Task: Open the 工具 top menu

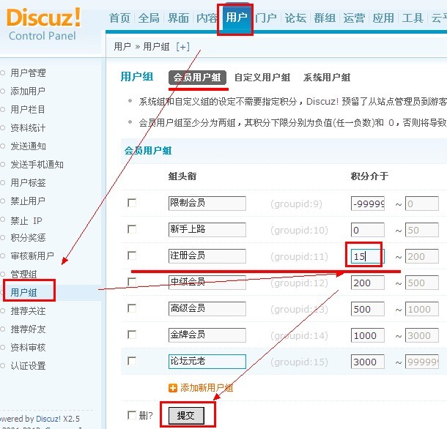Action: (x=413, y=18)
